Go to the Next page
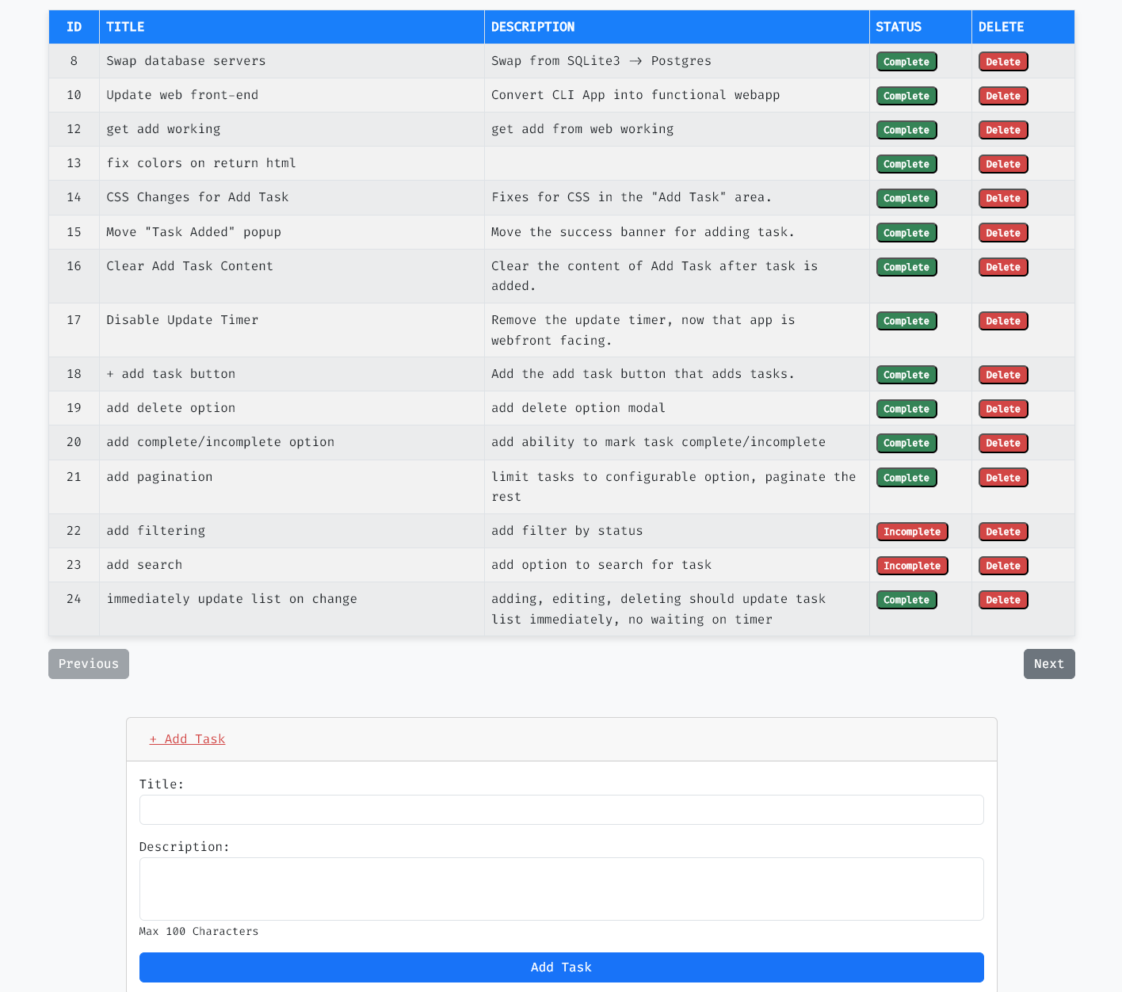 point(1049,664)
